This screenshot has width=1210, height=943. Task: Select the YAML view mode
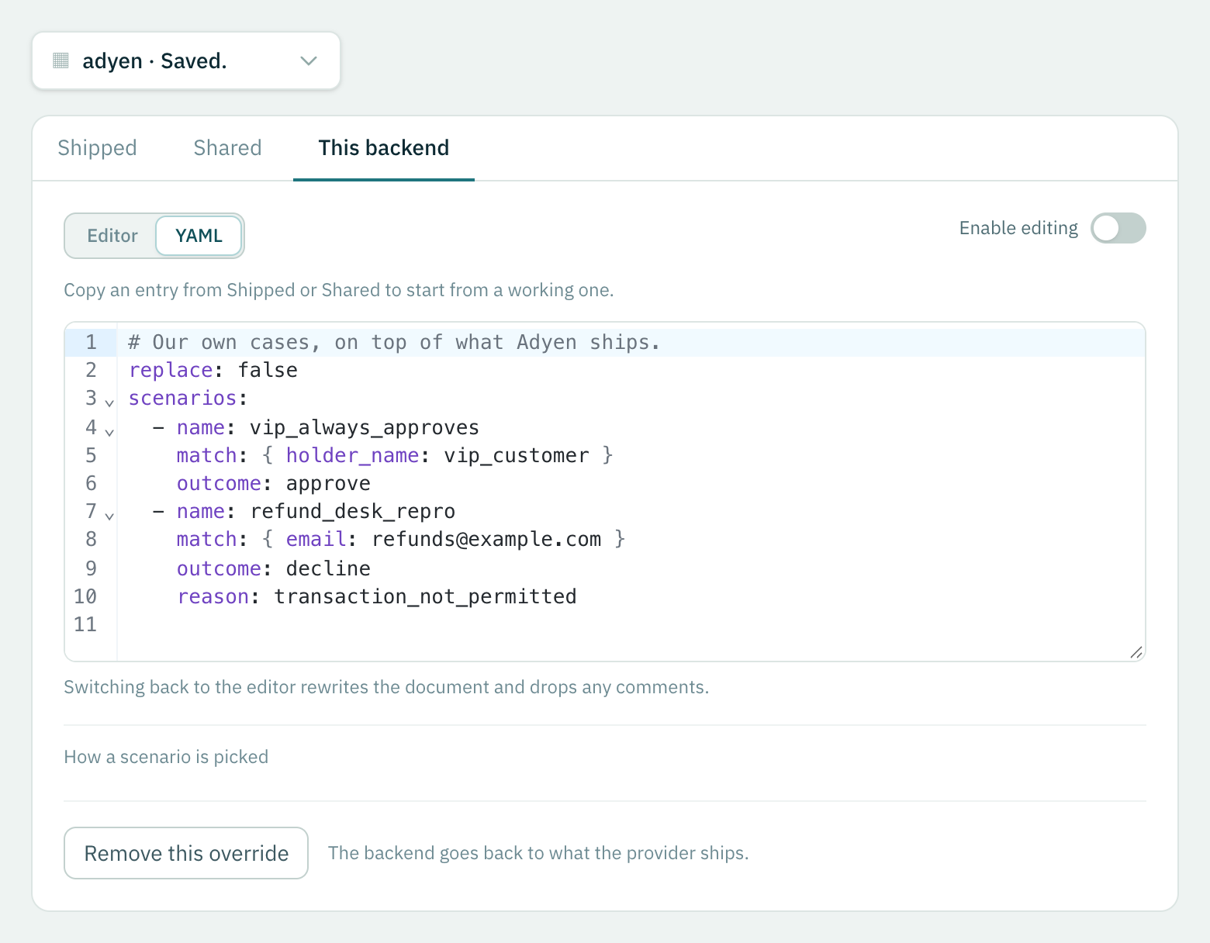pos(199,236)
